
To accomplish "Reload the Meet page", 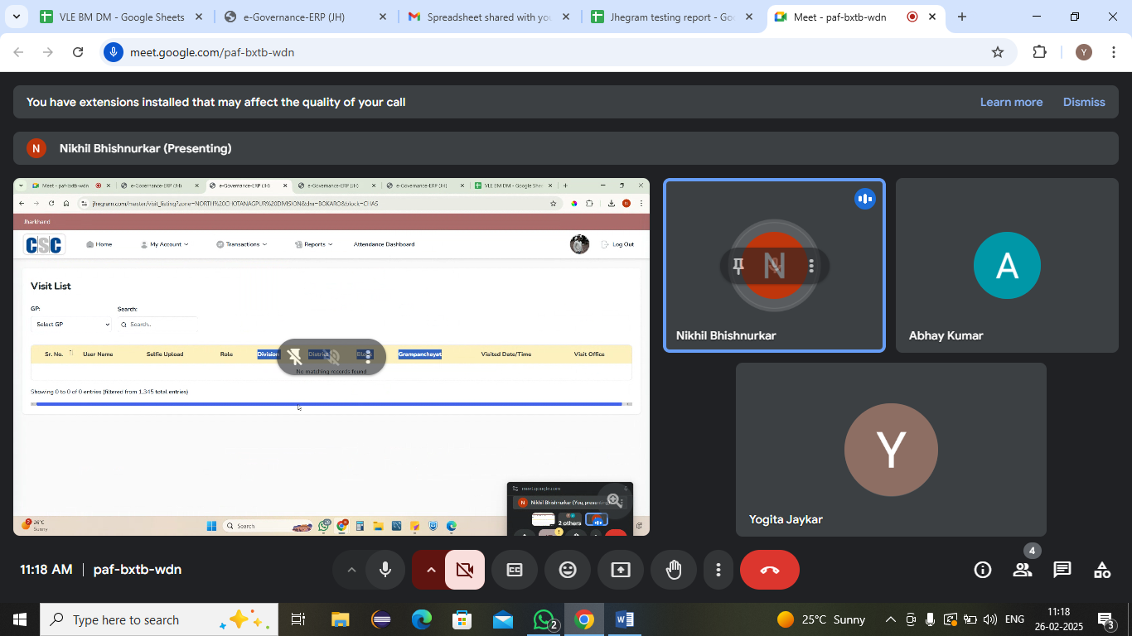I will point(78,52).
